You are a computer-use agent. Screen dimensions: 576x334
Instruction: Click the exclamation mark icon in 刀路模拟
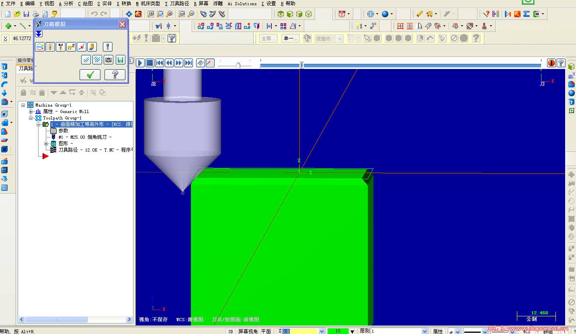pyautogui.click(x=107, y=47)
